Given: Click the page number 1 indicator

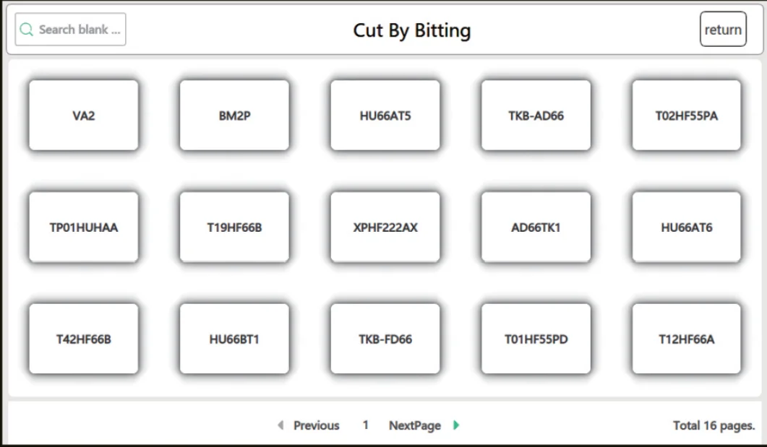Looking at the screenshot, I should [365, 425].
